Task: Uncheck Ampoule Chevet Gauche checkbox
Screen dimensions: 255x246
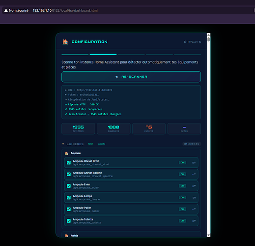Action: pyautogui.click(x=69, y=174)
